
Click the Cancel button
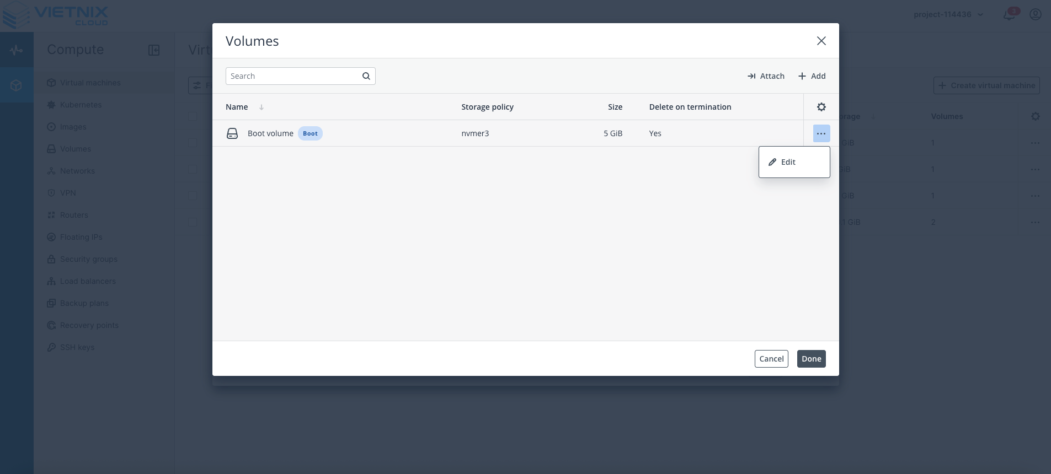tap(771, 359)
